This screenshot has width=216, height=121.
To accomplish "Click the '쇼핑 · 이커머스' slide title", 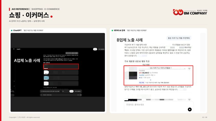I will (29, 15).
